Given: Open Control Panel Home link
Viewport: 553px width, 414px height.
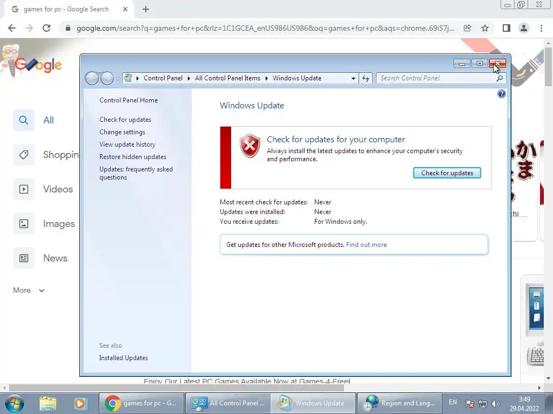Looking at the screenshot, I should pos(129,100).
